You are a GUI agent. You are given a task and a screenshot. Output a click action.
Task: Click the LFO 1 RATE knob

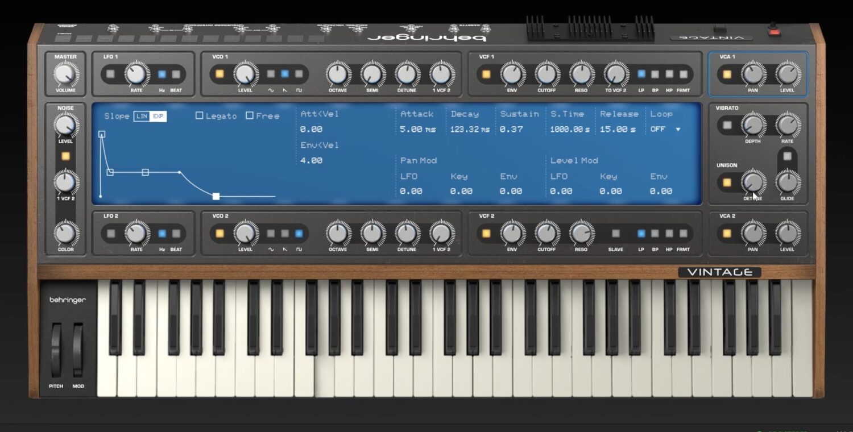coord(136,74)
